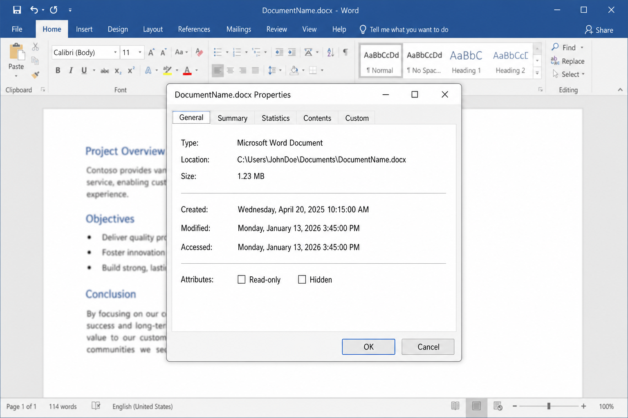Switch to the Insert ribbon tab
This screenshot has width=628, height=418.
(84, 29)
